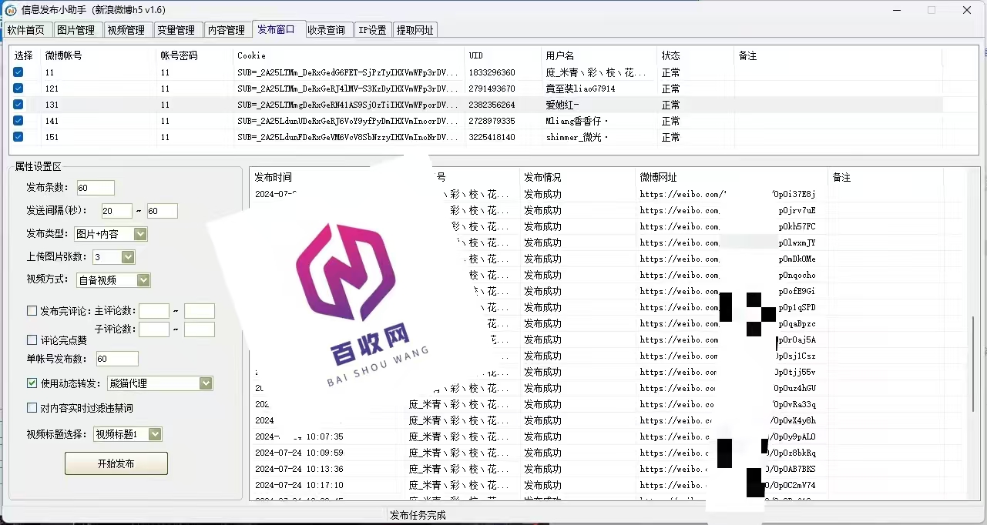Expand the 视频方式 dropdown
Screen dimensions: 987x525
(143, 280)
